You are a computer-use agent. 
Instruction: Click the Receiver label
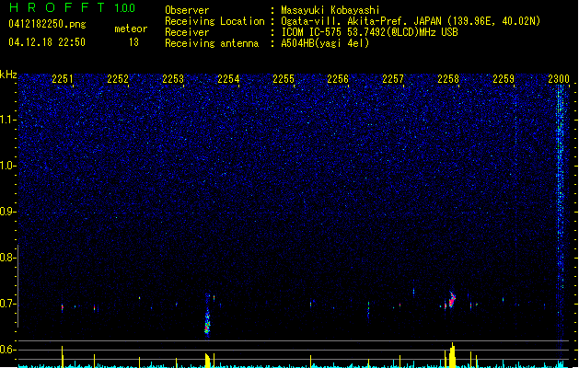point(187,32)
